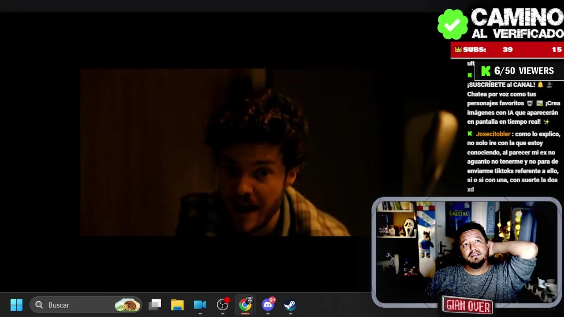The width and height of the screenshot is (564, 317).
Task: Open the blue video camera app
Action: click(x=200, y=305)
